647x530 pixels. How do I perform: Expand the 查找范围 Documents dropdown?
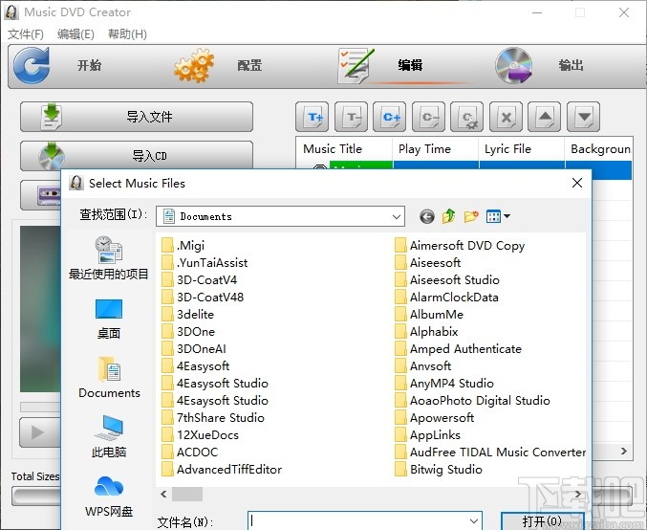click(x=396, y=216)
